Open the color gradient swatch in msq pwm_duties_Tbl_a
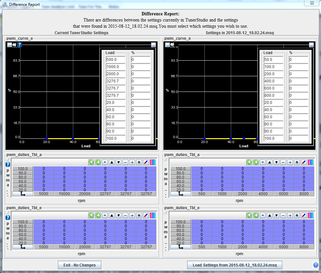Screen dimensions: 321x273 click(311, 162)
